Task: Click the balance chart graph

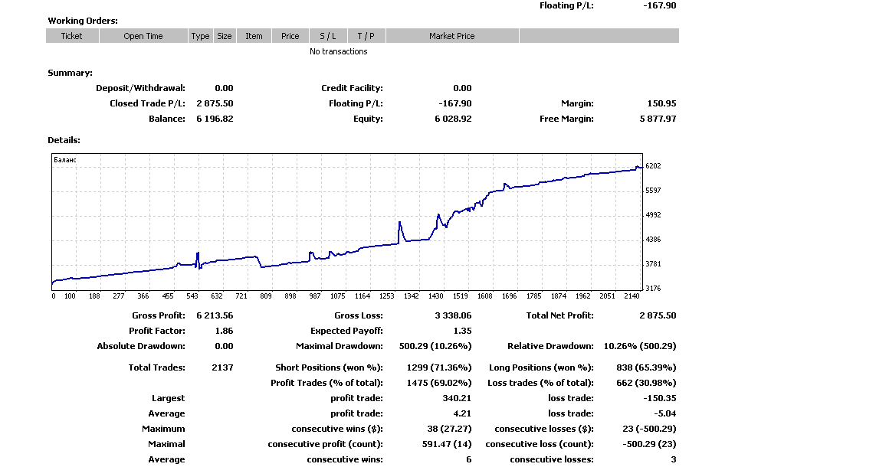Action: 347,222
